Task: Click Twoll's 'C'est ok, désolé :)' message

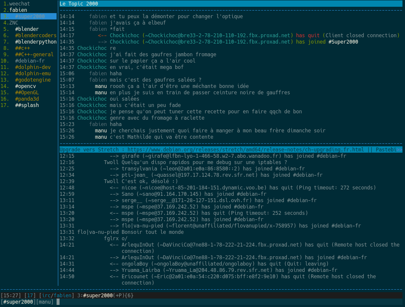Action: click(x=149, y=181)
